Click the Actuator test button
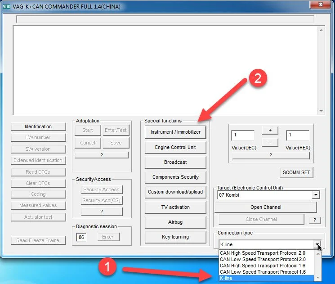Viewport: 335px width, 284px height. (x=38, y=217)
